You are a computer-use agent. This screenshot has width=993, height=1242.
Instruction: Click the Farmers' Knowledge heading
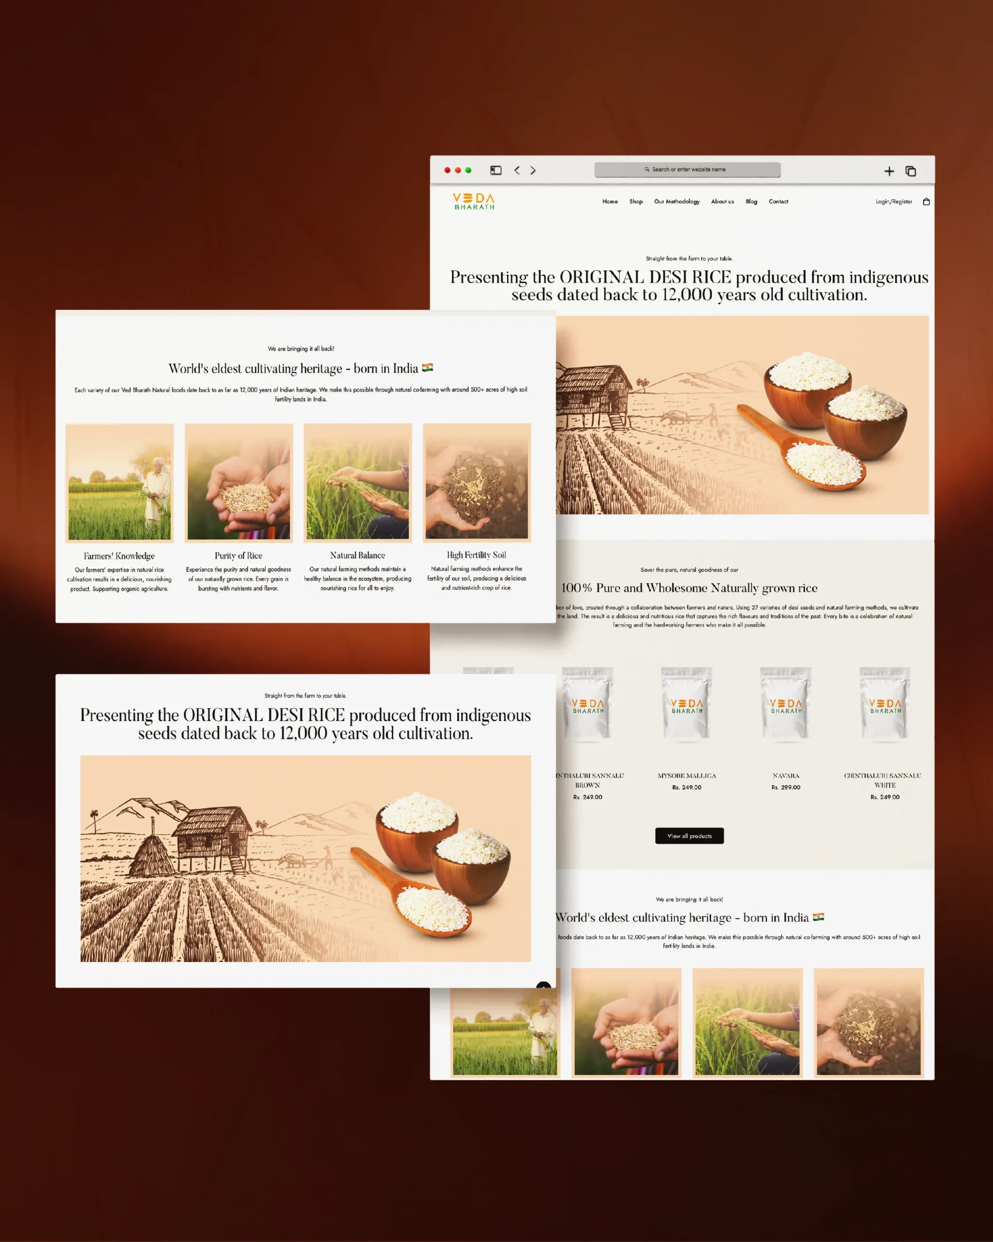point(119,556)
